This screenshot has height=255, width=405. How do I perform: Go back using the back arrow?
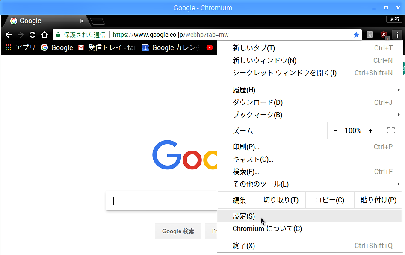point(9,35)
